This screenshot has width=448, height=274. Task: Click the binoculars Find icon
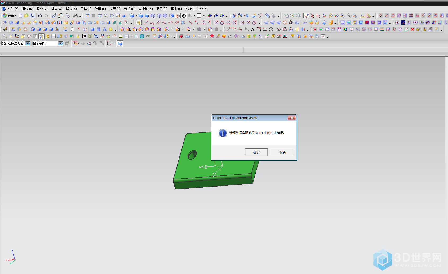[76, 16]
